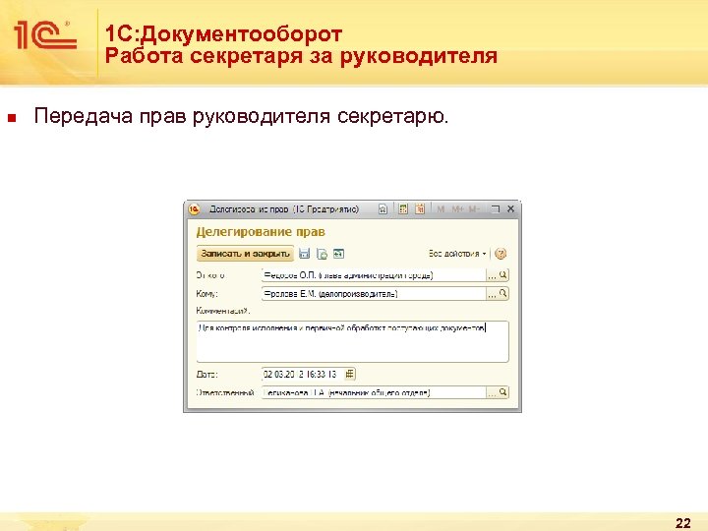The image size is (708, 531).
Task: Click the M+ button in title bar
Action: [458, 209]
